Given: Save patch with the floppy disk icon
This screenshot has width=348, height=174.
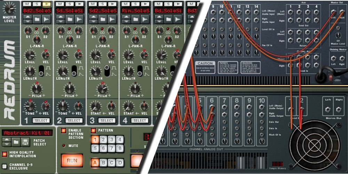Looking at the screenshot, I should pyautogui.click(x=25, y=142).
